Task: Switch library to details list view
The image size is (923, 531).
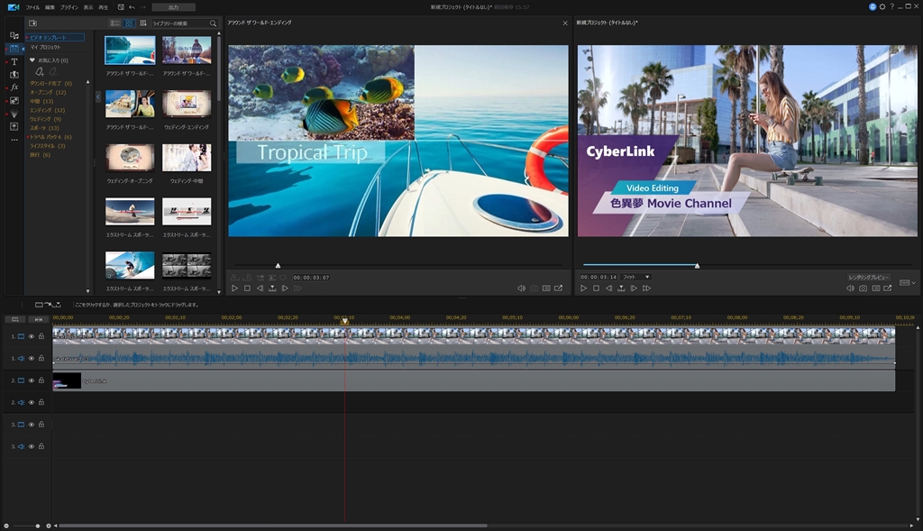Action: tap(114, 23)
